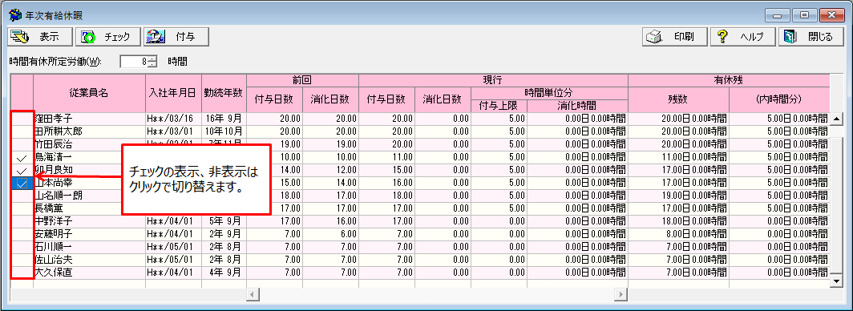Image resolution: width=853 pixels, height=311 pixels.
Task: Toggle the check cell for 窪田孝子
Action: pyautogui.click(x=22, y=119)
